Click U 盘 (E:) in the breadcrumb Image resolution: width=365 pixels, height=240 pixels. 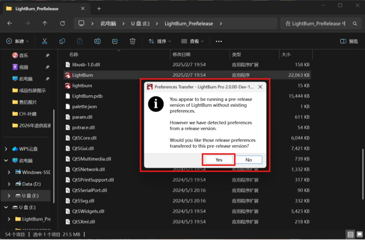[140, 24]
